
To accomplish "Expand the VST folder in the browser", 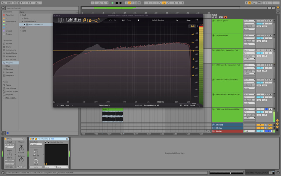I will tap(20, 28).
